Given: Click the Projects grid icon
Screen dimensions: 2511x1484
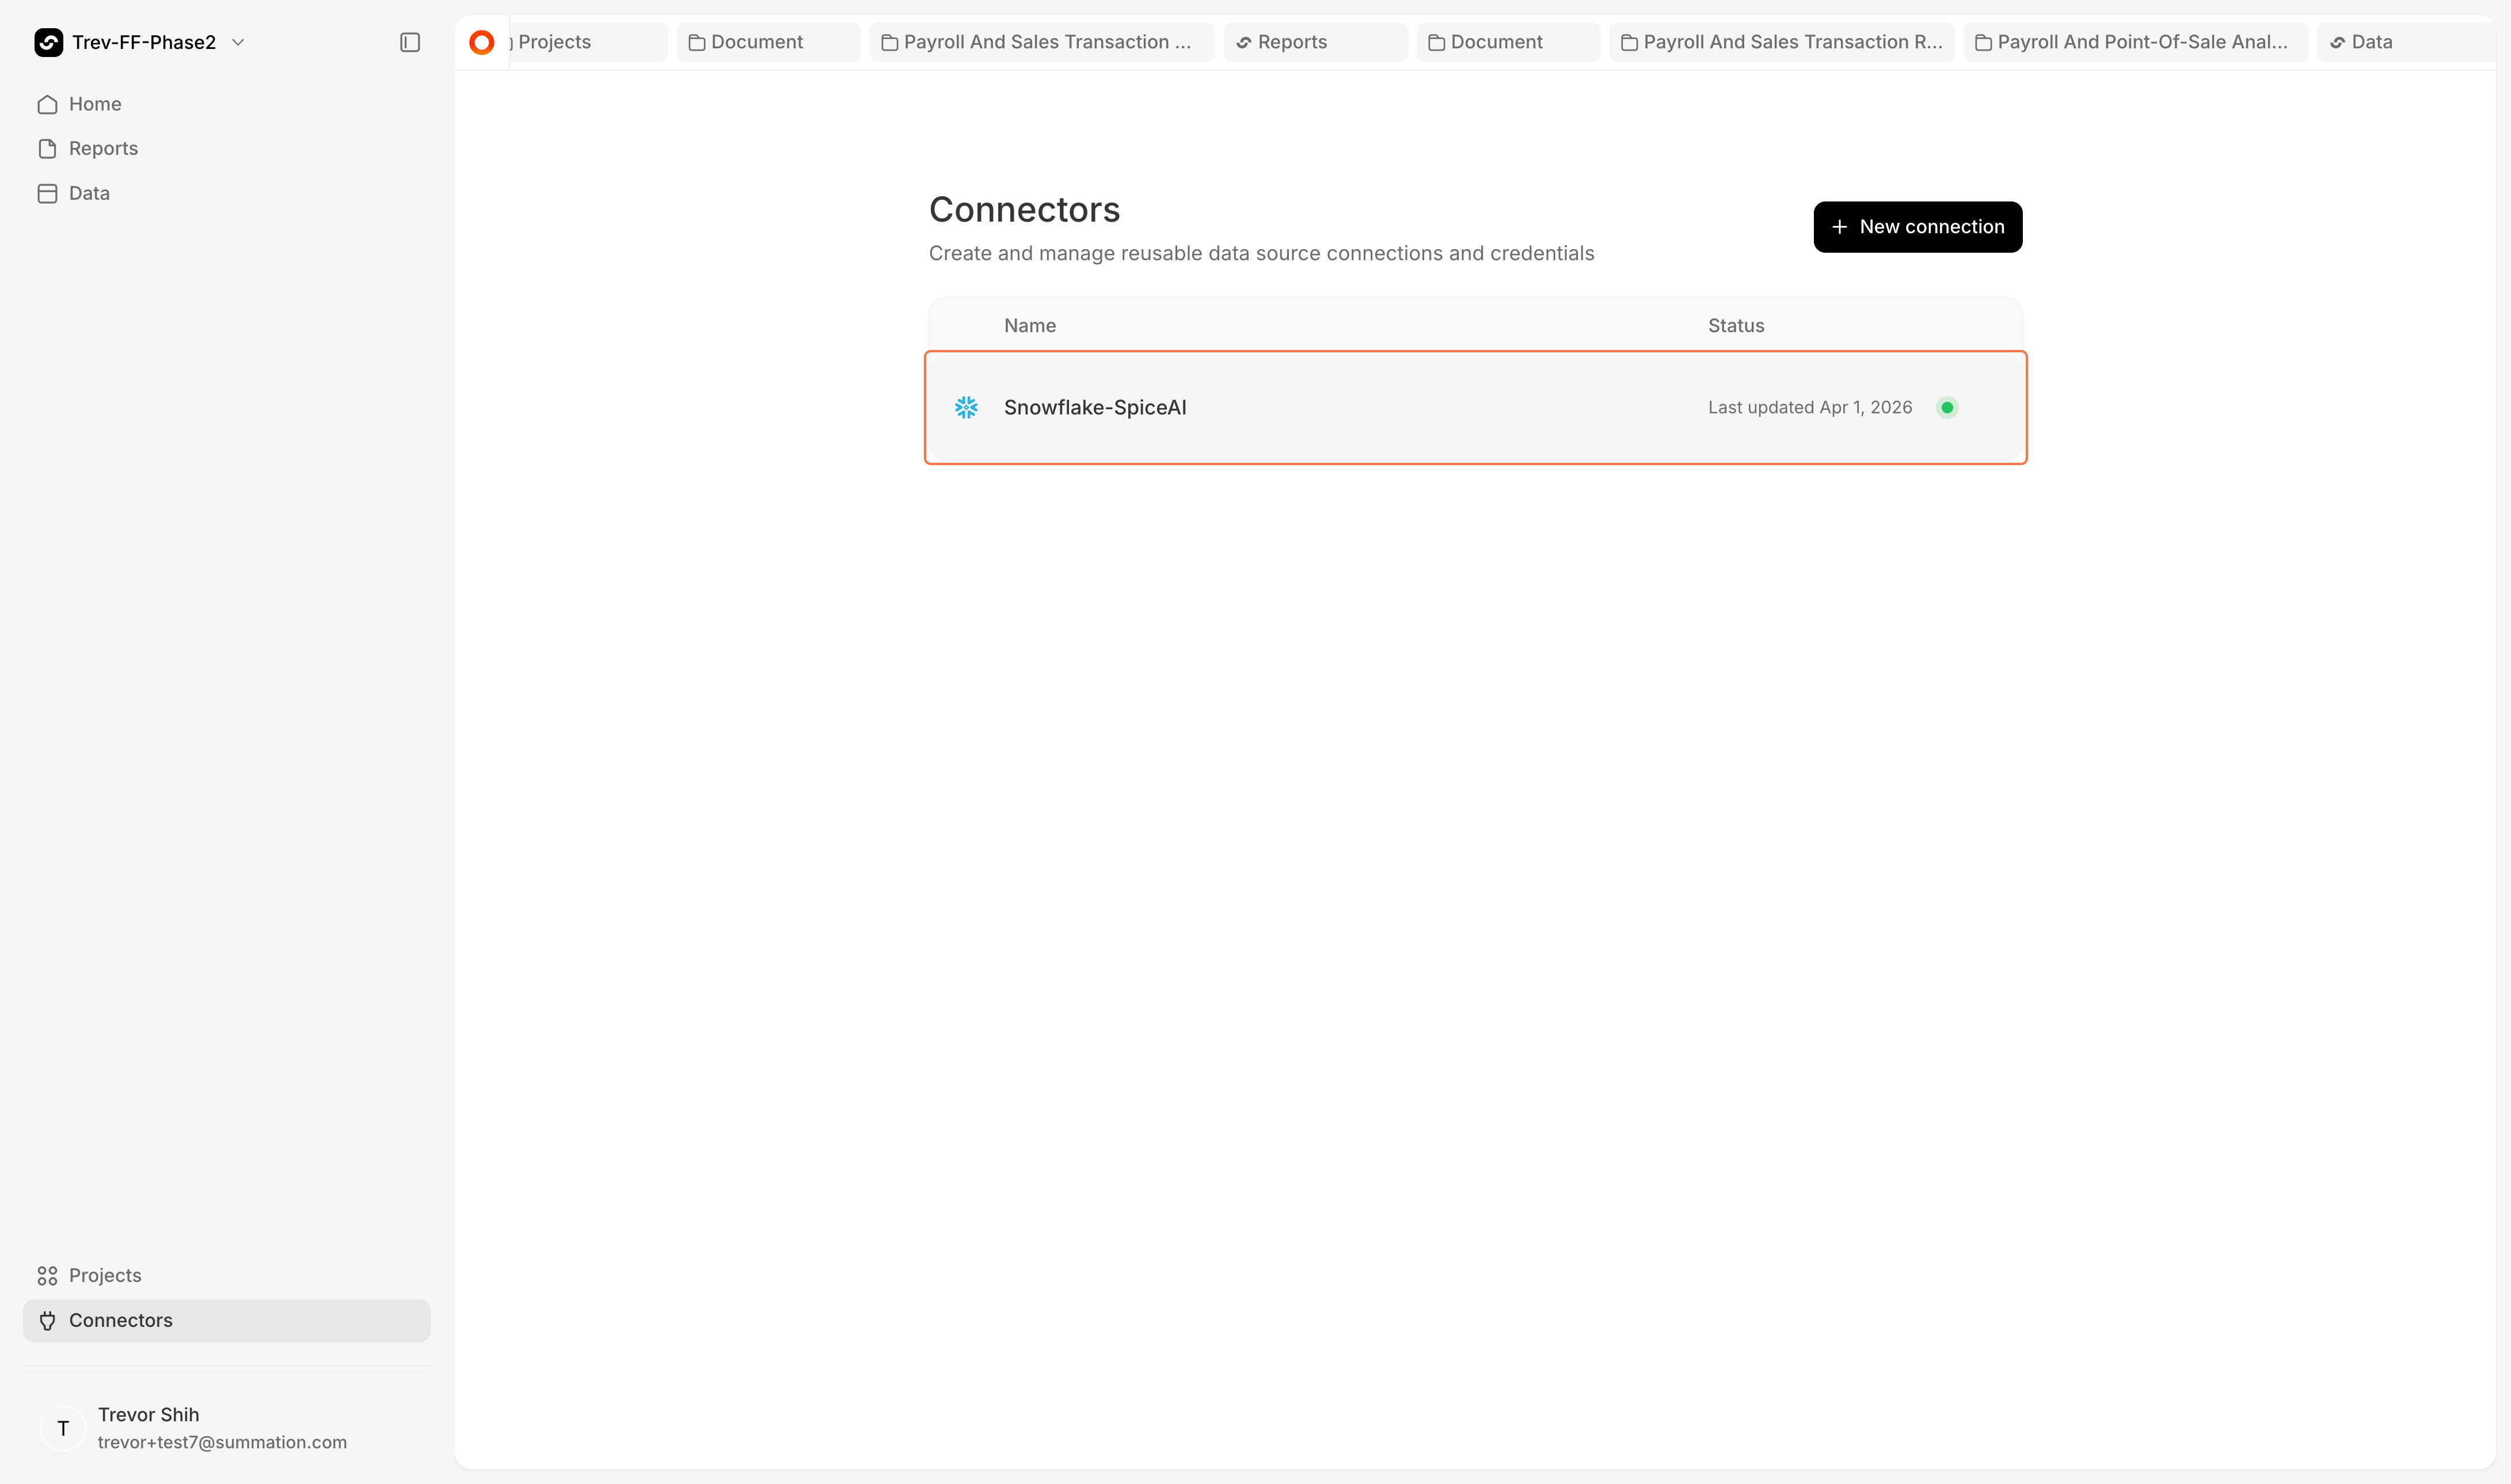Looking at the screenshot, I should pos(47,1275).
